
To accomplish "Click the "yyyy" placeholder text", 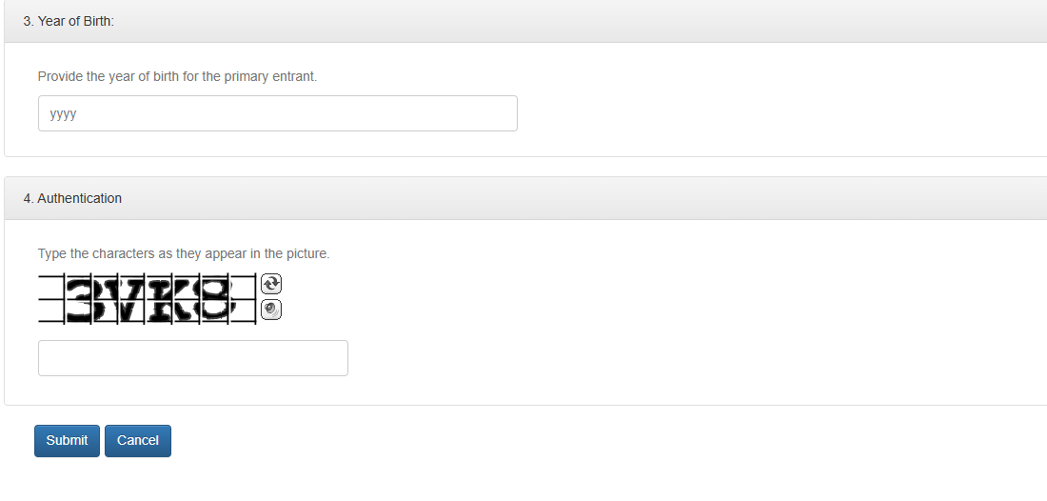I will [x=63, y=113].
